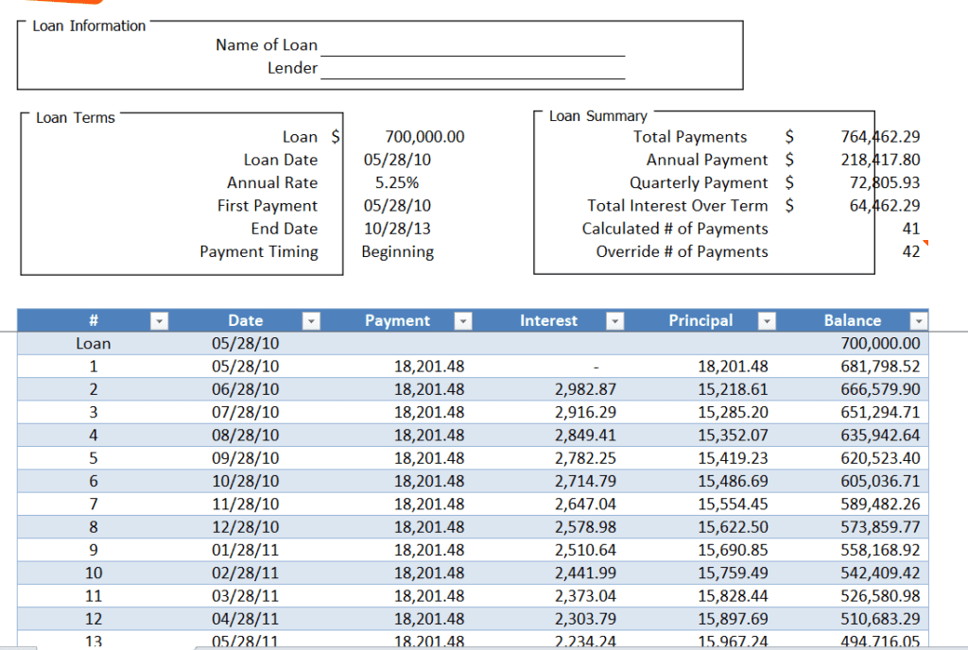Select Total Interest Over Term value 64,462.29

coord(885,205)
